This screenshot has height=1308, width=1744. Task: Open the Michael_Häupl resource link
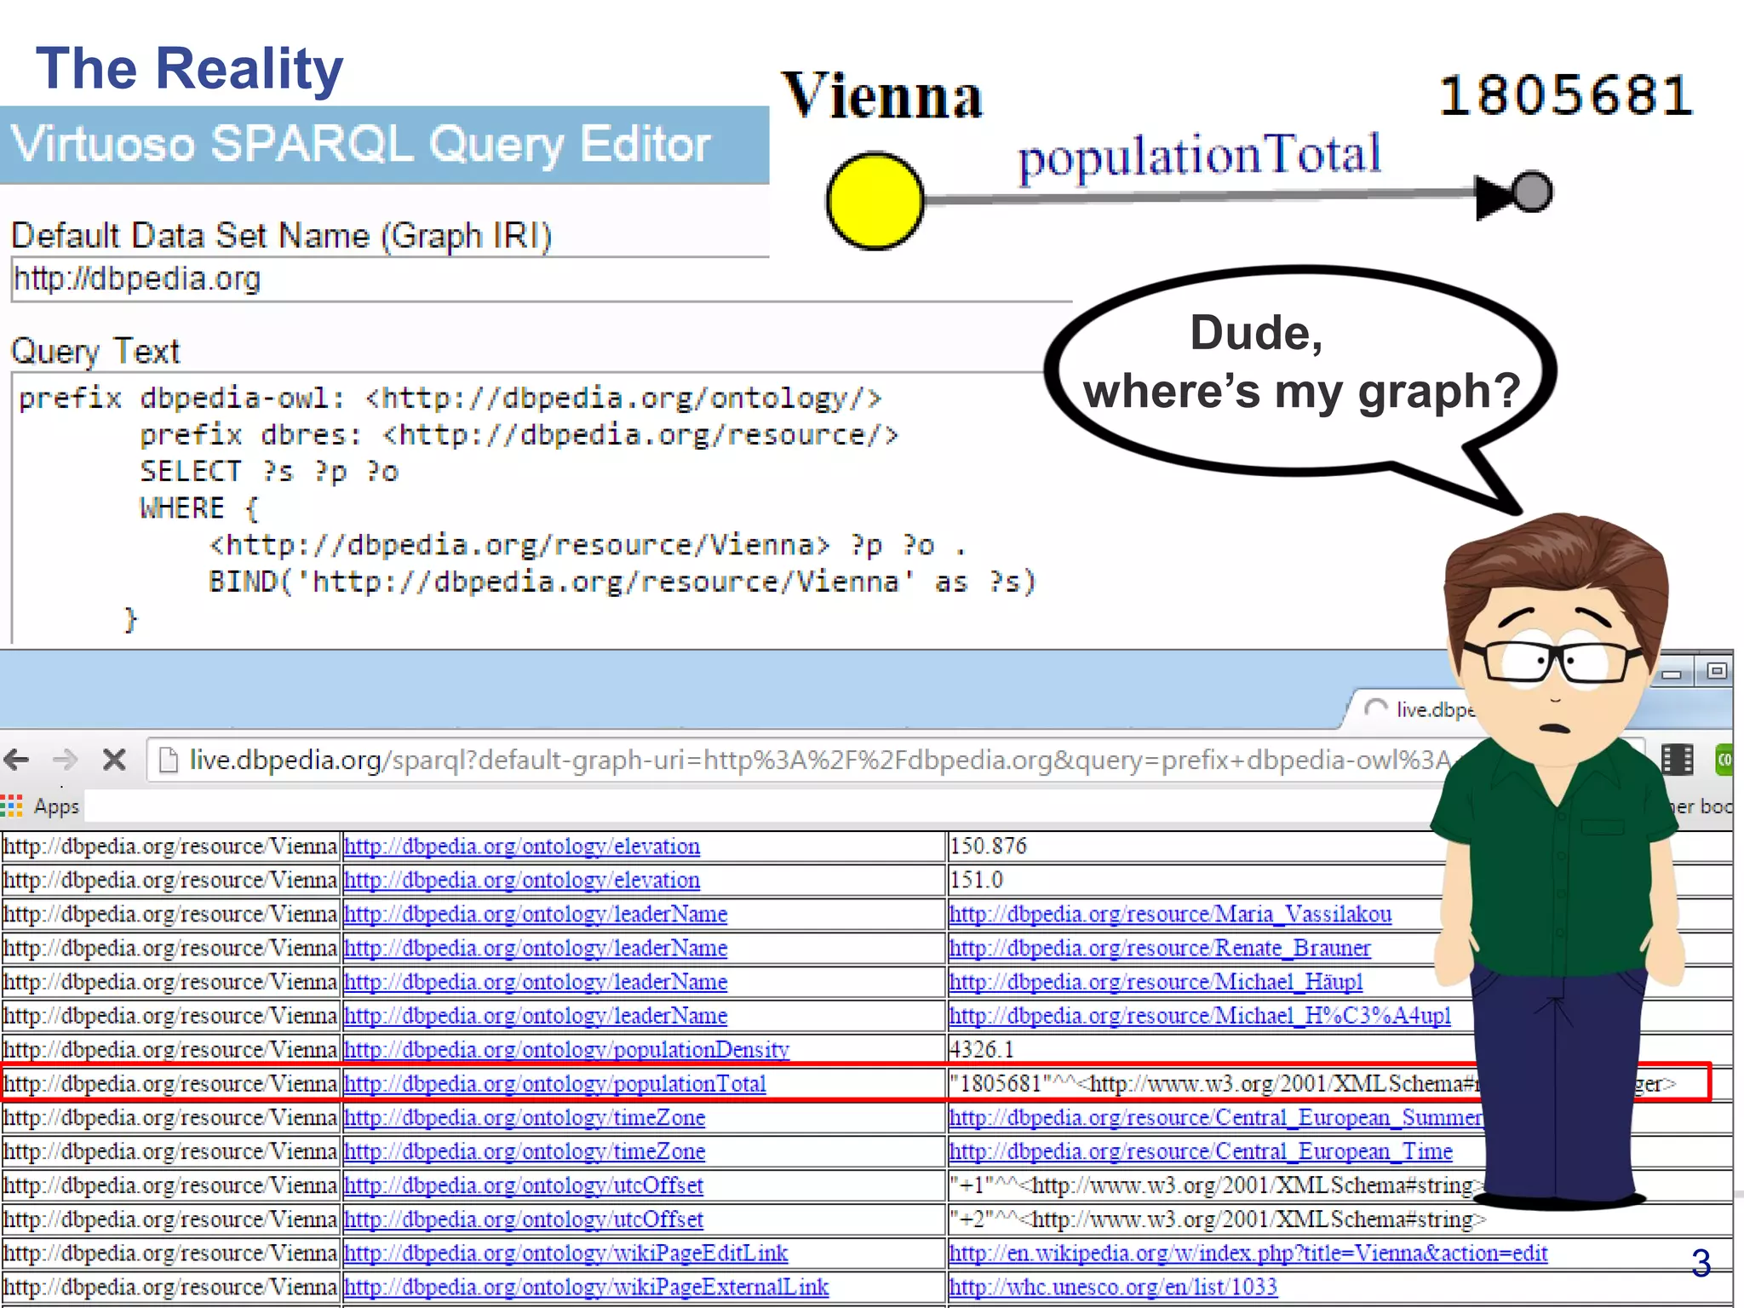pyautogui.click(x=1156, y=983)
